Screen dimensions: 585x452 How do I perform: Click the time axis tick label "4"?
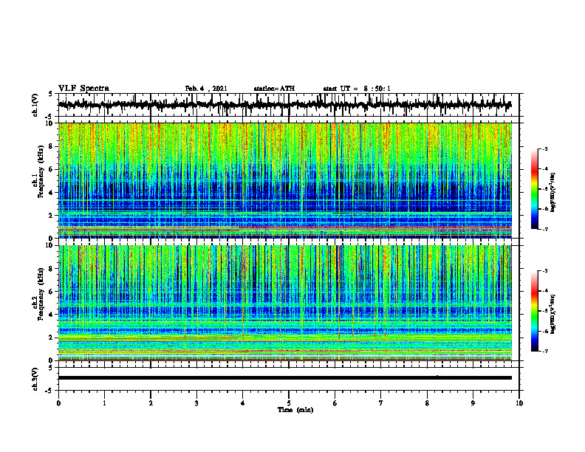[243, 403]
